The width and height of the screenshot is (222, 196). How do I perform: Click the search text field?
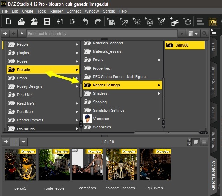(102, 34)
